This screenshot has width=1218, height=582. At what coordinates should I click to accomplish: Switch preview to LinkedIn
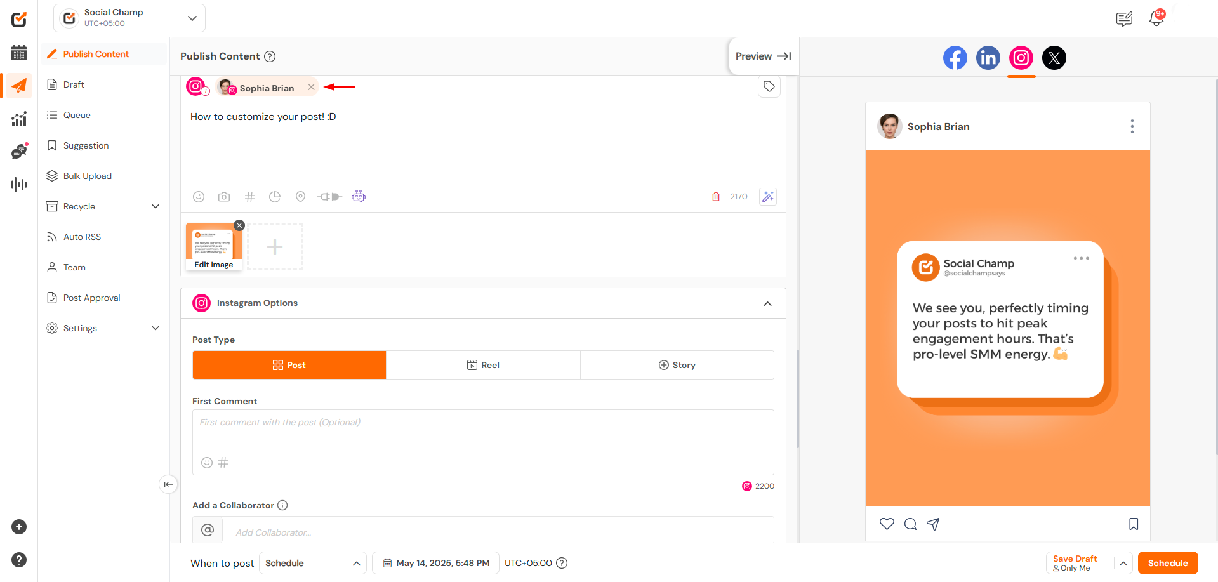988,58
